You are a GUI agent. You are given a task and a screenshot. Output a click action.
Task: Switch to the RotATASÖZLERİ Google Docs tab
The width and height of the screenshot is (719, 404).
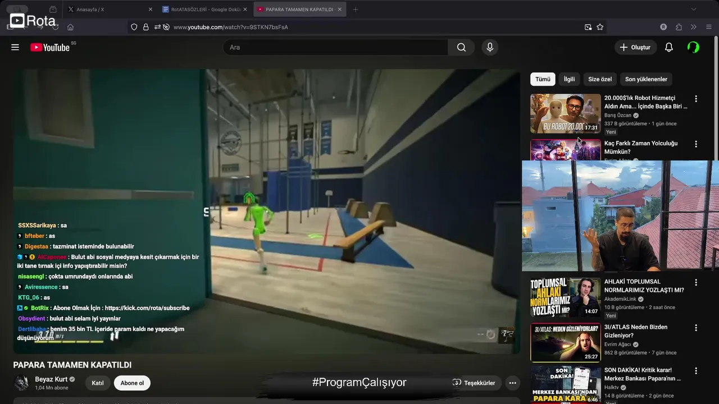pyautogui.click(x=204, y=10)
